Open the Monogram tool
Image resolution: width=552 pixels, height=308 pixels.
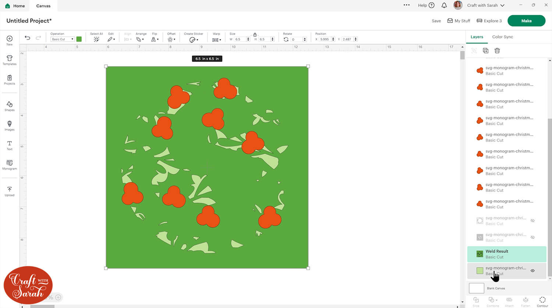[x=10, y=164]
